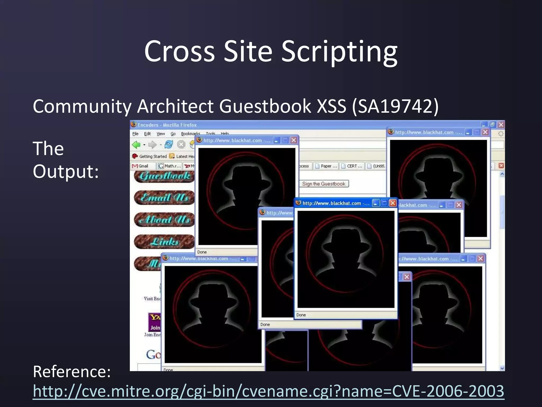This screenshot has width=542, height=407.
Task: Click the scrollbar up arrow in Firefox
Action: [x=502, y=174]
